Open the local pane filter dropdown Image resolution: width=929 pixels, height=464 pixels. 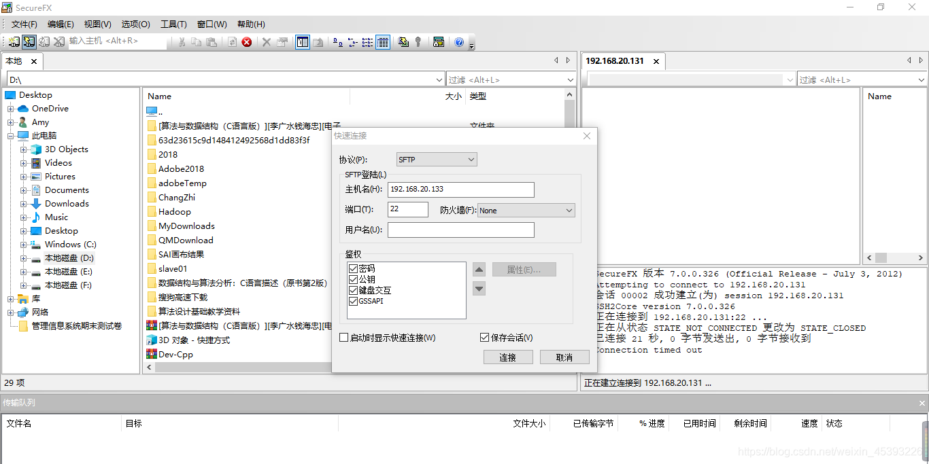point(571,80)
